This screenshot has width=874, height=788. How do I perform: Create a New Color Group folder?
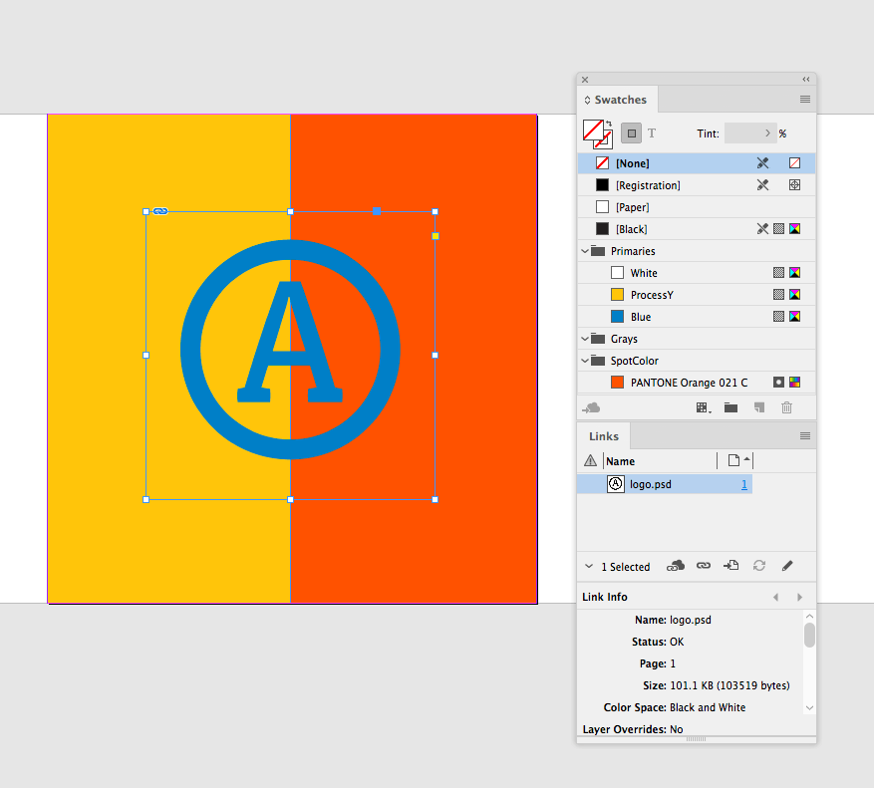pos(730,407)
